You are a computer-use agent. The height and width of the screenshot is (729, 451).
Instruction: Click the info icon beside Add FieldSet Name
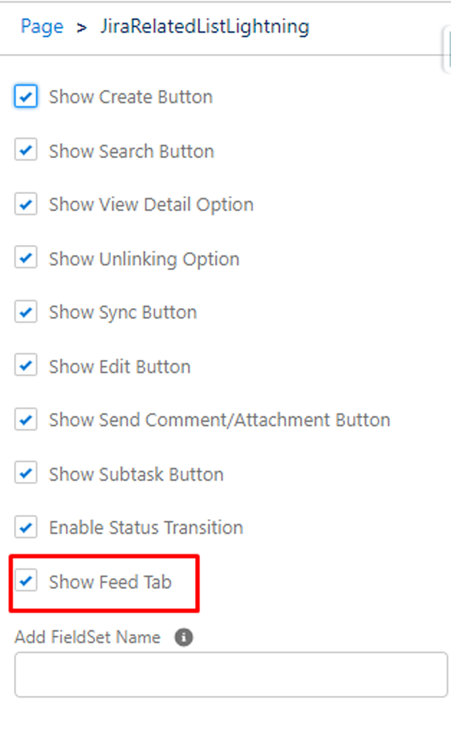[x=184, y=637]
